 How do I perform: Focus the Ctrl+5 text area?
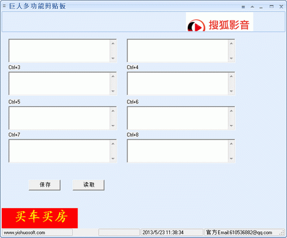[59, 118]
